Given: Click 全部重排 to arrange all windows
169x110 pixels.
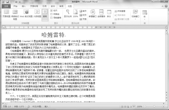Looking at the screenshot, I should [x=101, y=13].
